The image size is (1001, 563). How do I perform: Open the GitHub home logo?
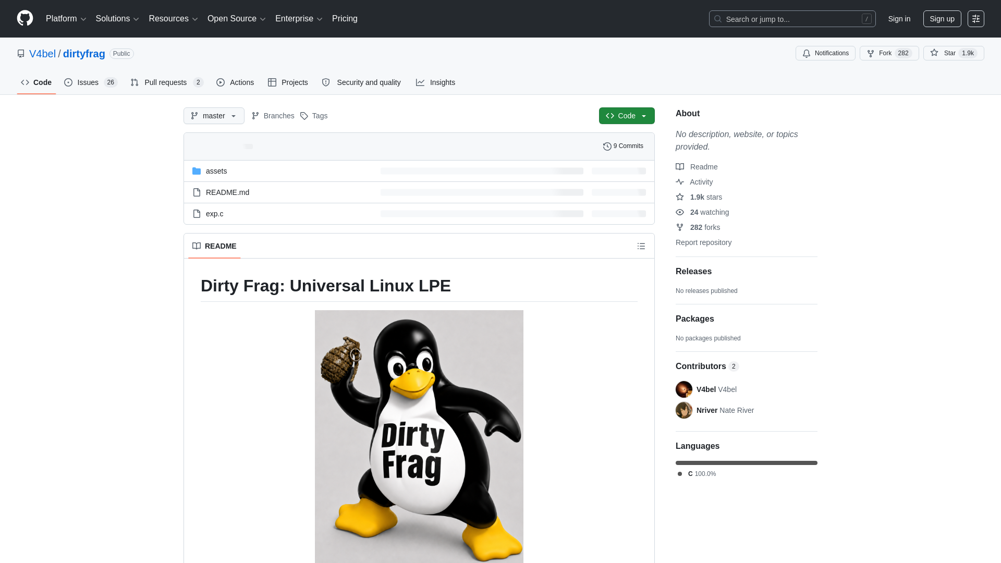(x=25, y=18)
